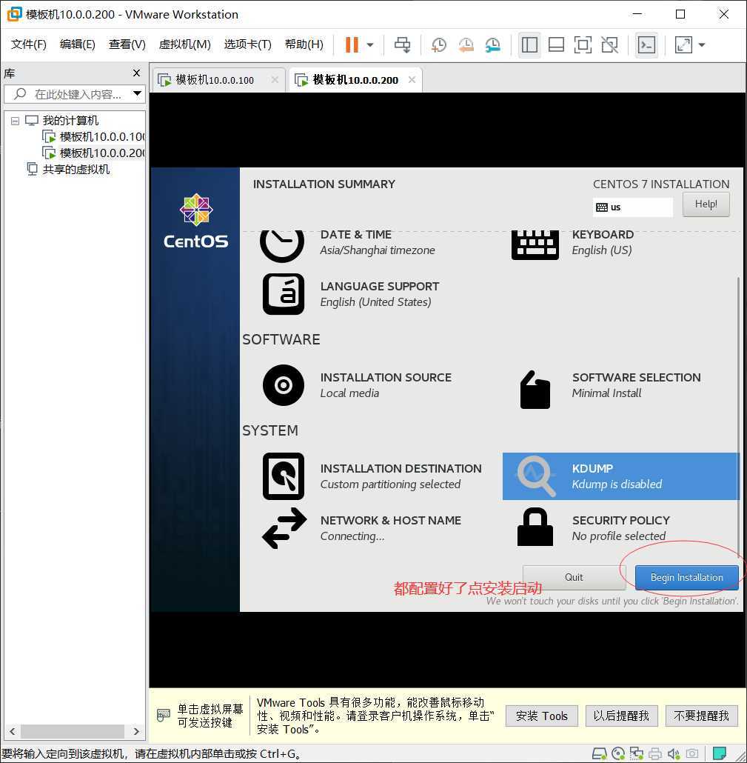Close the 模板机10.0.0.100 tab
The height and width of the screenshot is (763, 747).
point(275,80)
